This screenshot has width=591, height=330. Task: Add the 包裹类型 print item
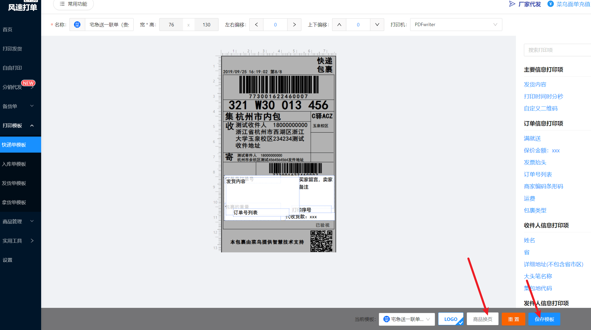[535, 210]
